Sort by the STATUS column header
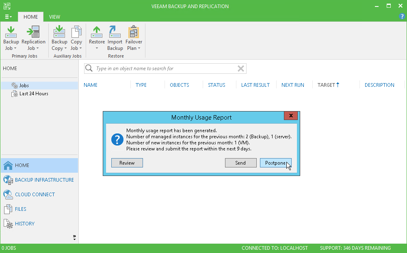The image size is (407, 253). [216, 85]
